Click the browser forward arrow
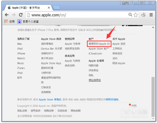Image resolution: width=157 pixels, height=123 pixels. [14, 15]
